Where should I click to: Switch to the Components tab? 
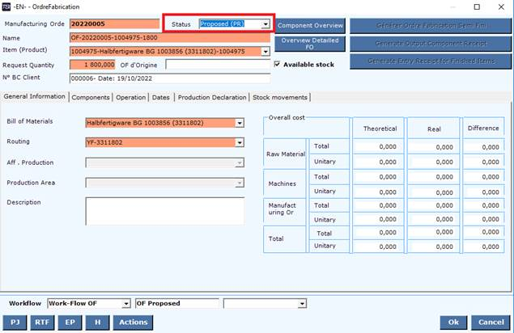click(x=91, y=97)
